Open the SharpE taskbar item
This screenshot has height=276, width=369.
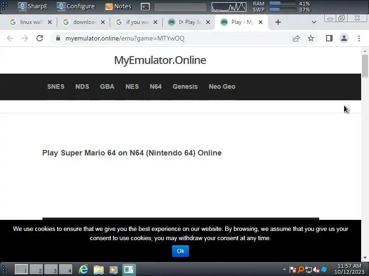(x=33, y=6)
